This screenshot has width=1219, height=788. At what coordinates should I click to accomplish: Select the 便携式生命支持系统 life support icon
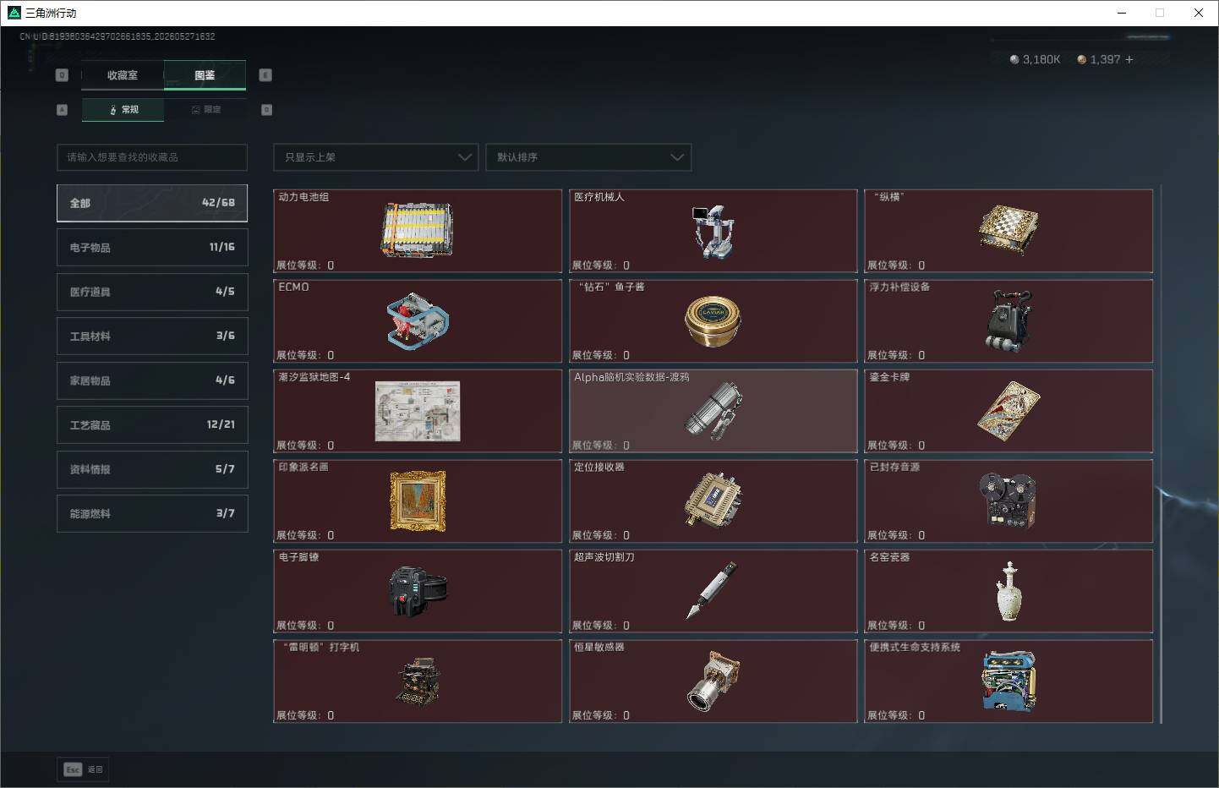[1009, 681]
